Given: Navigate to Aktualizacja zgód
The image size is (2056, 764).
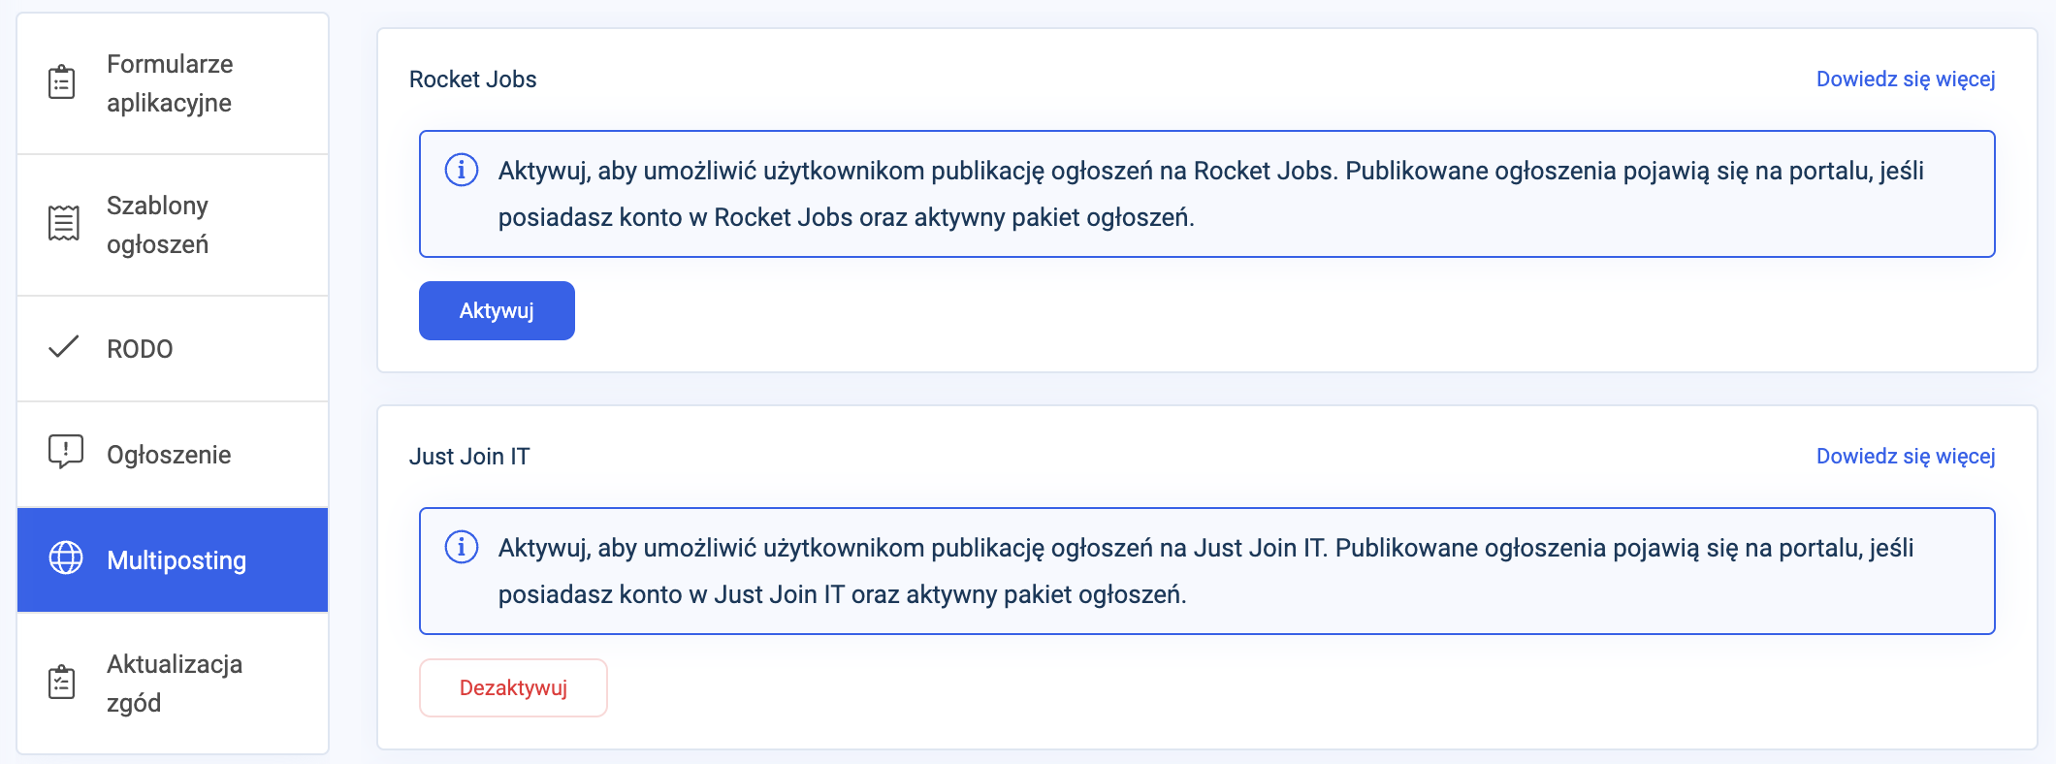Looking at the screenshot, I should click(175, 684).
